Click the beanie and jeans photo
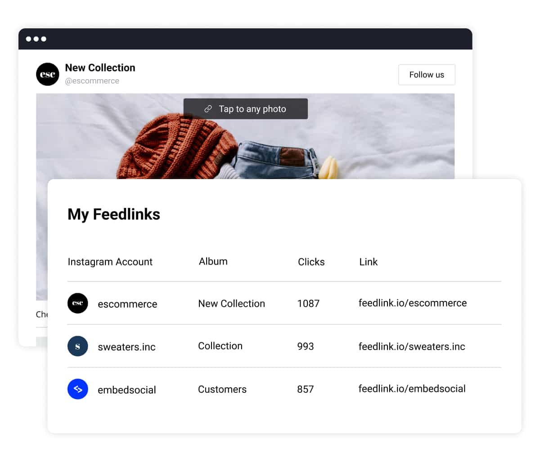This screenshot has width=540, height=463. (245, 136)
